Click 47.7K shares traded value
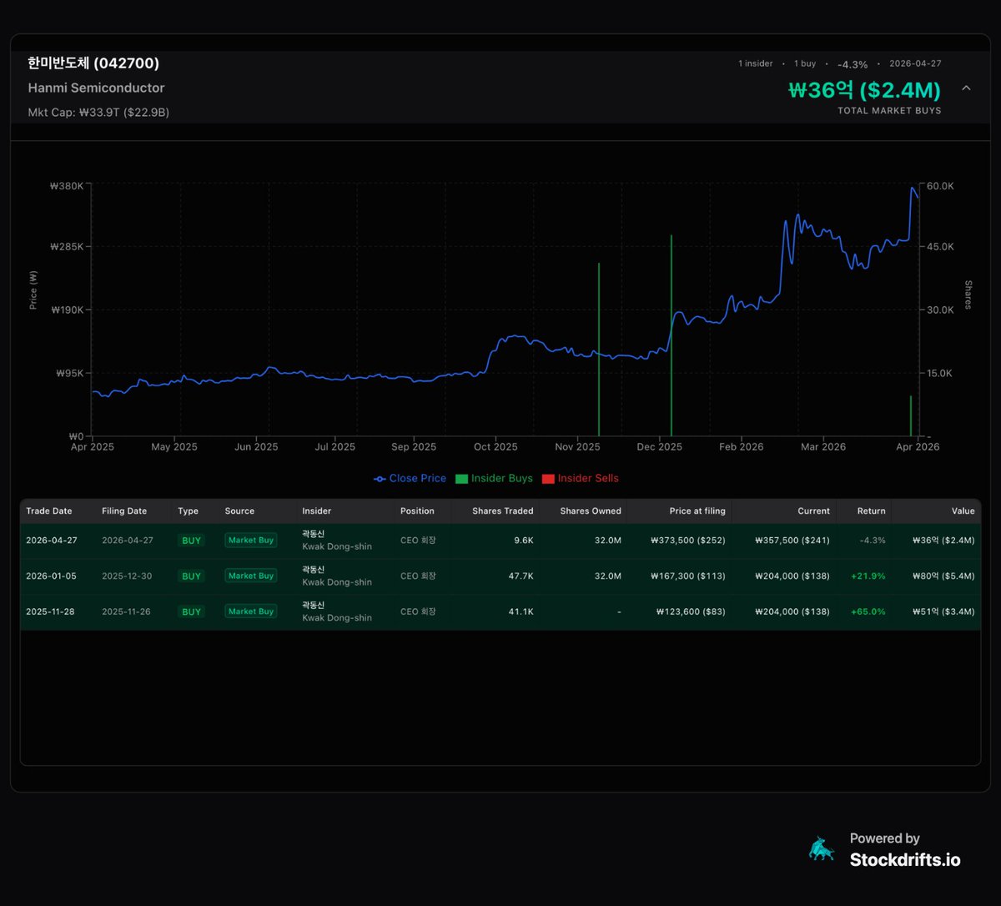This screenshot has width=1001, height=906. click(x=521, y=576)
